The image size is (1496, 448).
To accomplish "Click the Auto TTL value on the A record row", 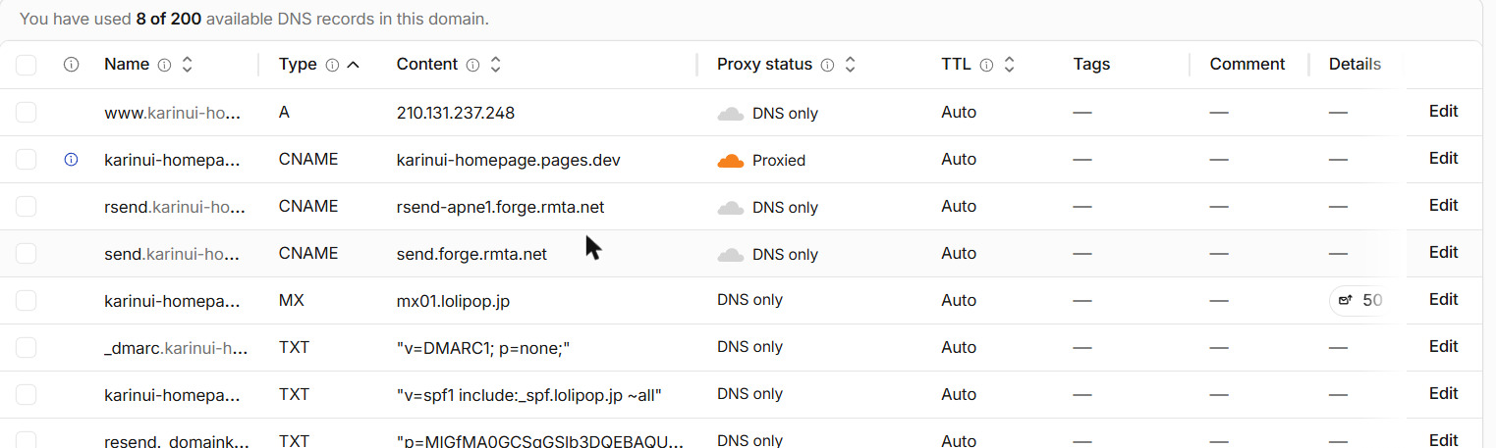I will (x=959, y=113).
